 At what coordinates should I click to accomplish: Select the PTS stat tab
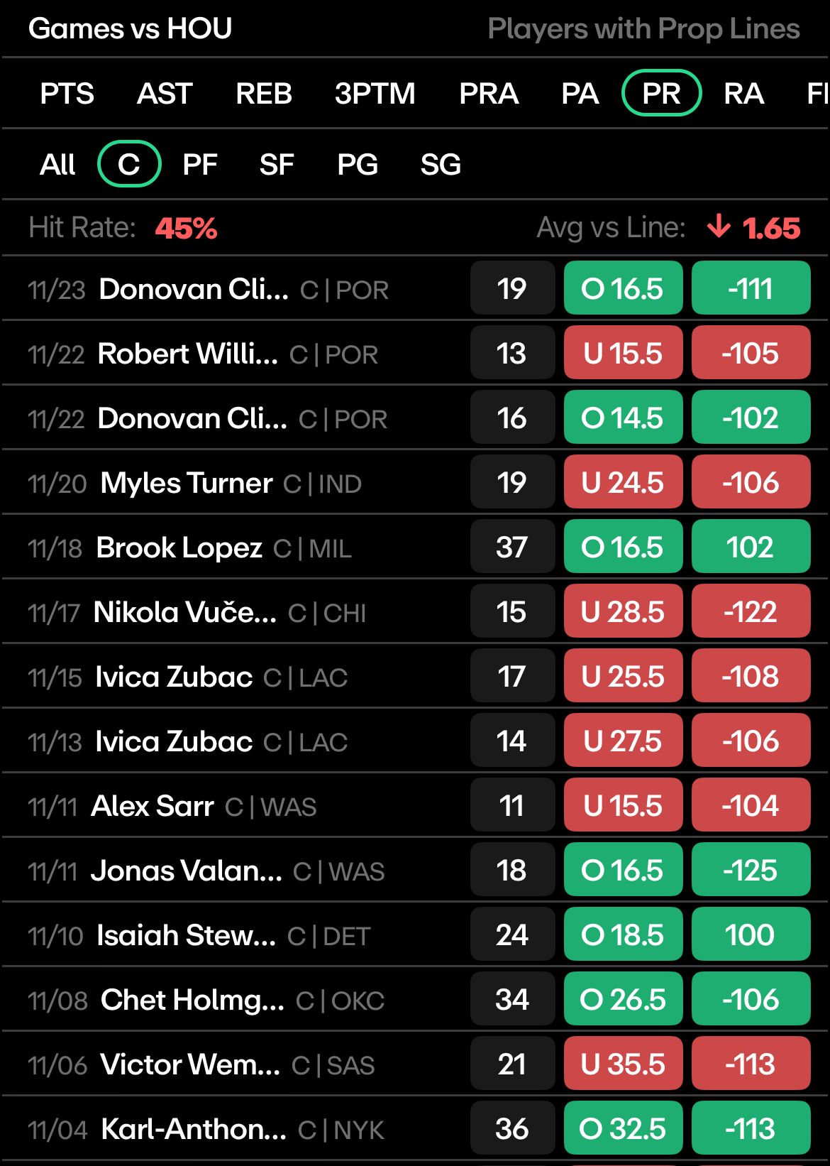[x=67, y=93]
